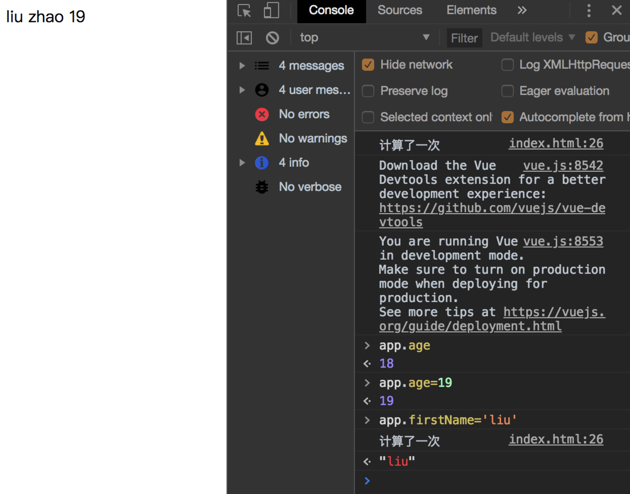
Task: Toggle the device toolbar icon
Action: click(x=271, y=11)
